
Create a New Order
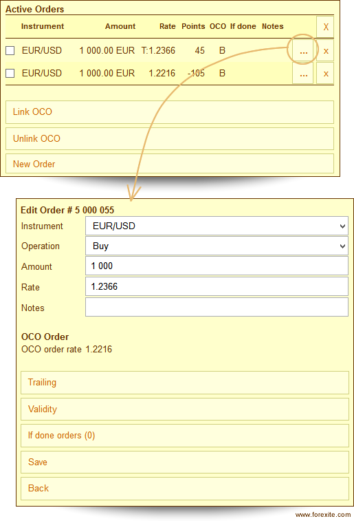coord(170,164)
